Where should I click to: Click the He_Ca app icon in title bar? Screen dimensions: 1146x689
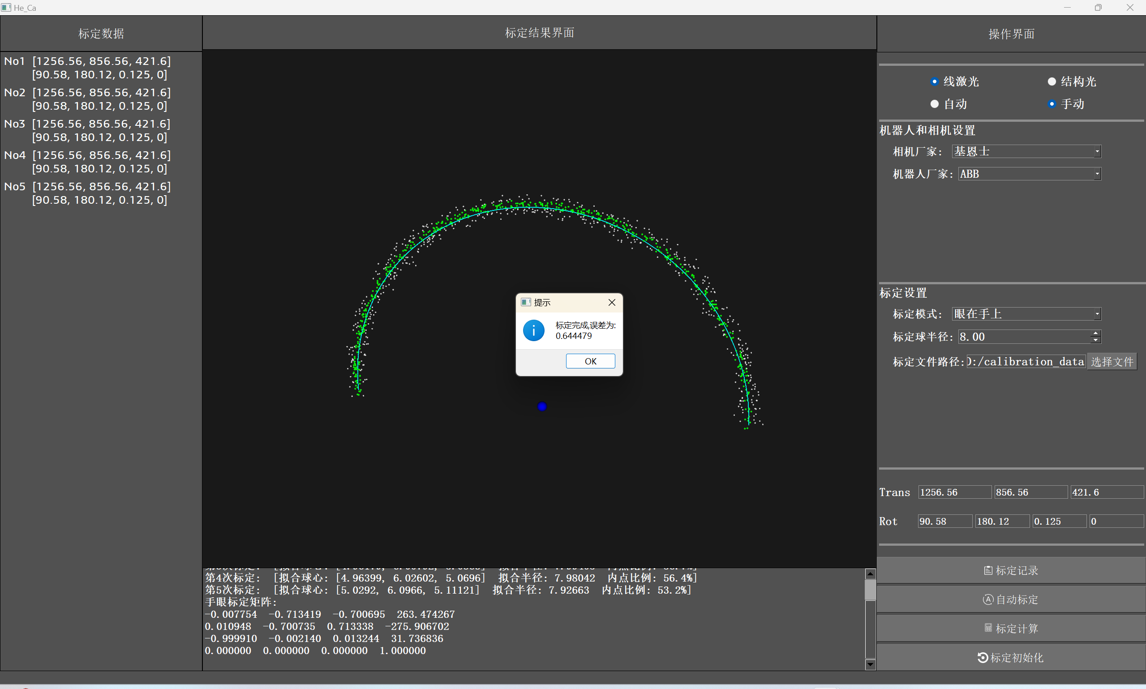point(6,8)
